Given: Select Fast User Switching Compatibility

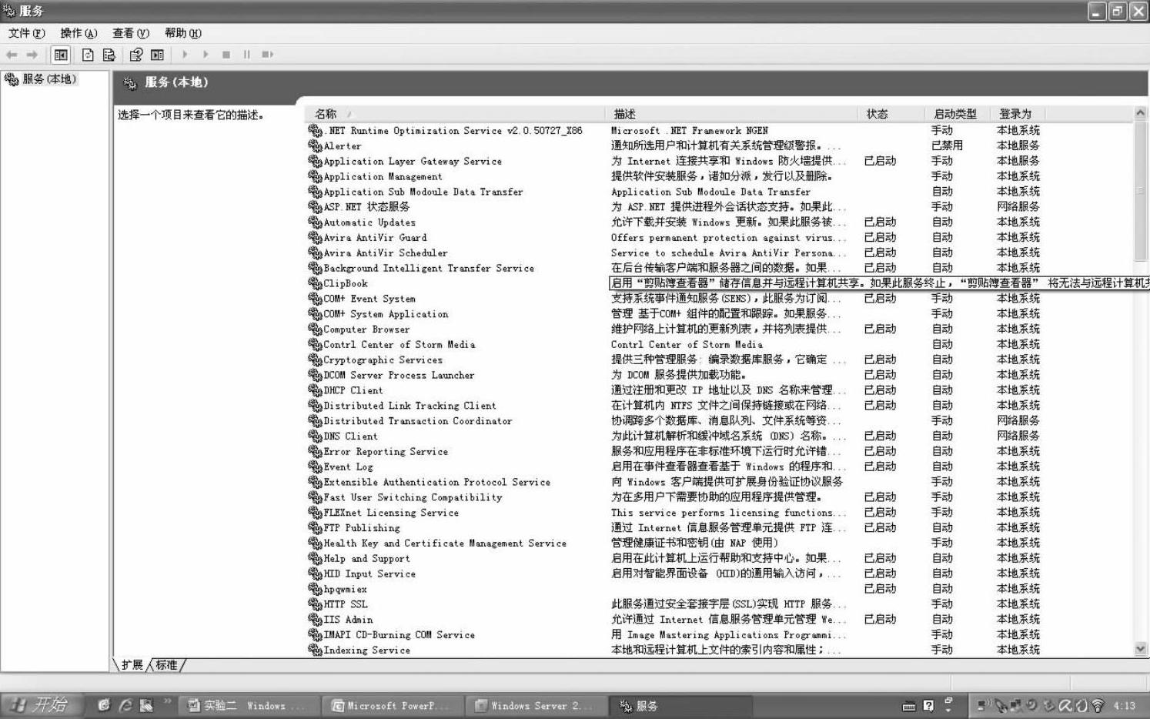Looking at the screenshot, I should [x=413, y=497].
